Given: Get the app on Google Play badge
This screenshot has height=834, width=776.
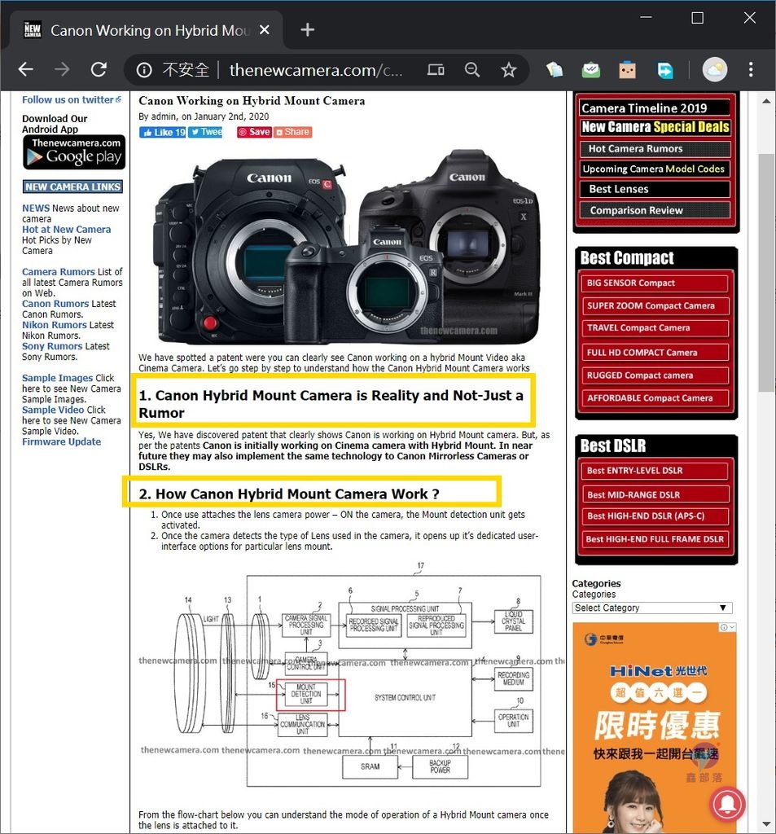Looking at the screenshot, I should click(74, 152).
